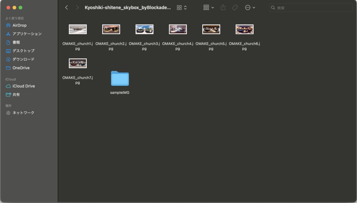The image size is (357, 203).
Task: Click the OMAKE_church2.jpg file name
Action: click(111, 46)
